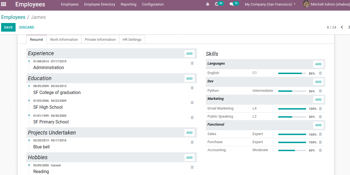Screen dimensions: 350x175
Task: Add a Dev skill
Action: pos(318,82)
